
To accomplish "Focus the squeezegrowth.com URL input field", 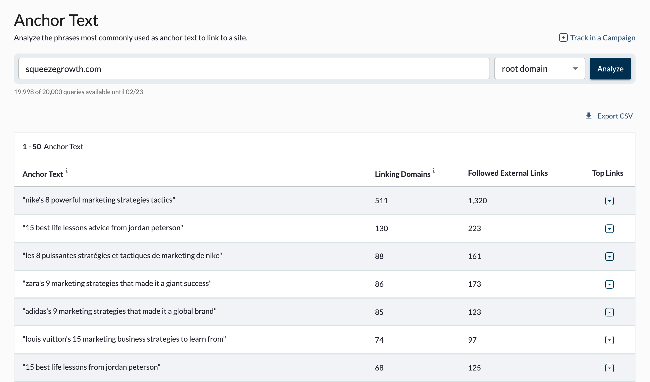I will coord(254,69).
